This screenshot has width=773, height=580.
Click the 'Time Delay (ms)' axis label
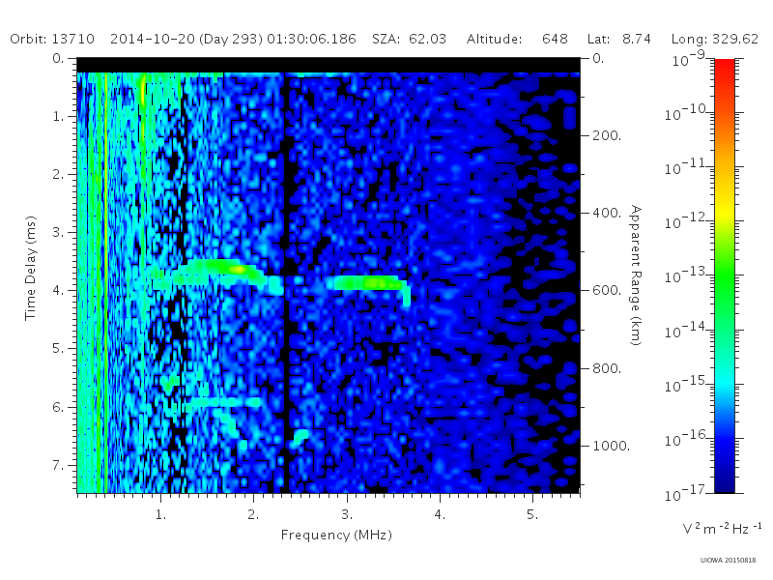31,269
